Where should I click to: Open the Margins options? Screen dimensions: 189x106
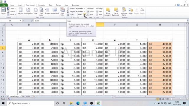(x=20, y=11)
